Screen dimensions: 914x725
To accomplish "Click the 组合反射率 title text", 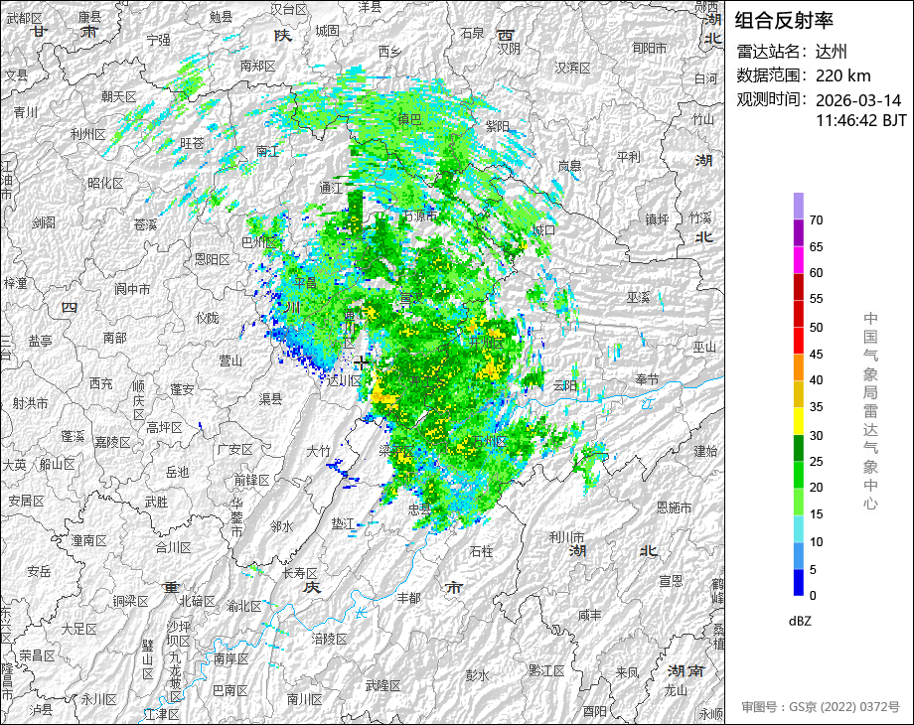I will pos(784,21).
